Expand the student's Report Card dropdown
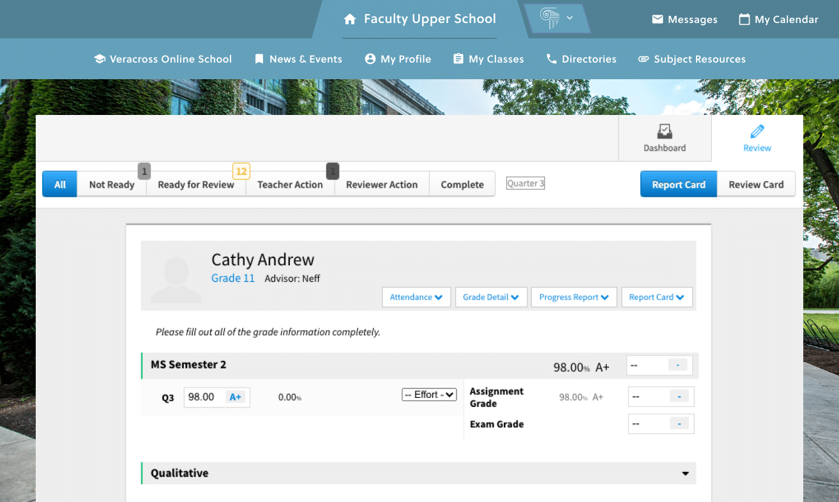The width and height of the screenshot is (839, 502). point(656,297)
